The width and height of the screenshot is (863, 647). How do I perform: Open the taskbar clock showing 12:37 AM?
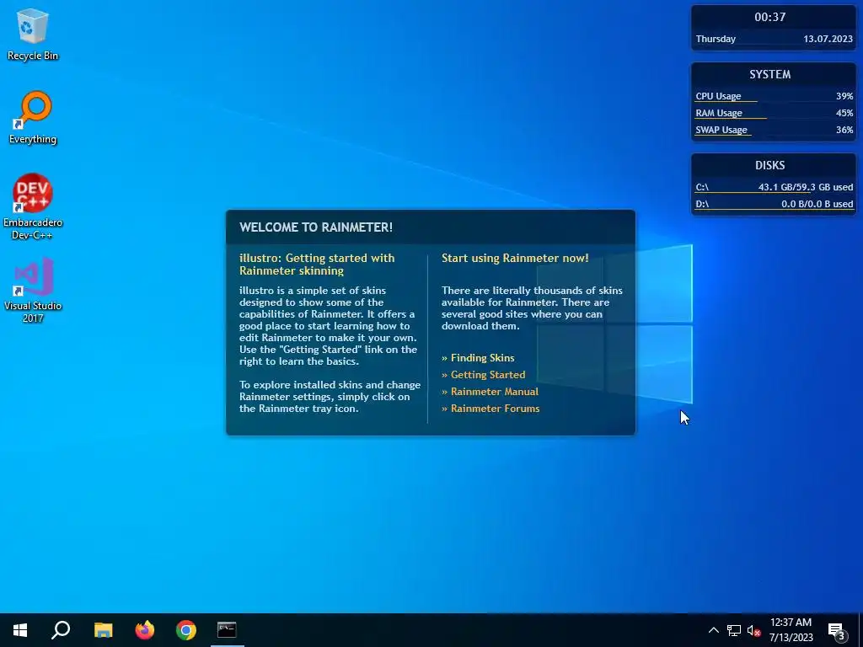coord(791,630)
